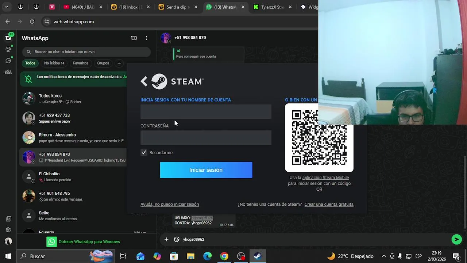Image resolution: width=467 pixels, height=263 pixels.
Task: Expand browser tab search dropdown
Action: (x=7, y=7)
